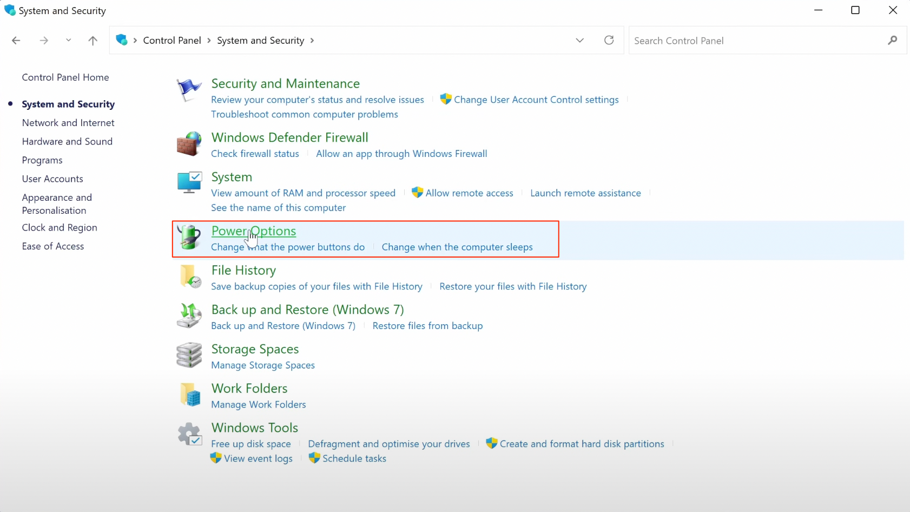Navigate up one level with Up arrow
This screenshot has width=910, height=512.
[93, 41]
